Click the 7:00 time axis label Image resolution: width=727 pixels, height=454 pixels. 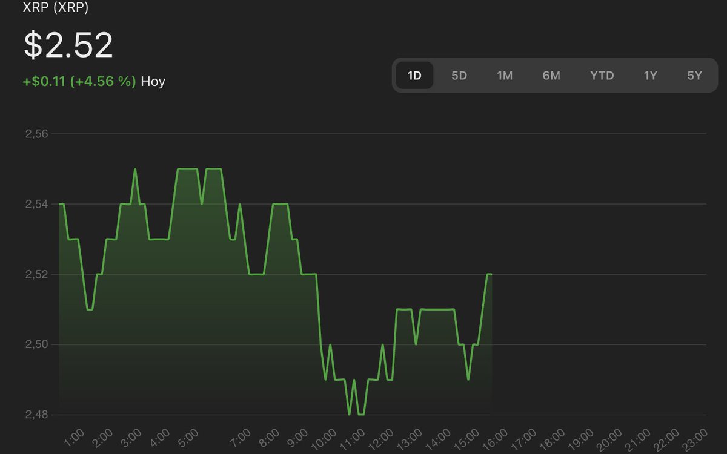(x=241, y=437)
